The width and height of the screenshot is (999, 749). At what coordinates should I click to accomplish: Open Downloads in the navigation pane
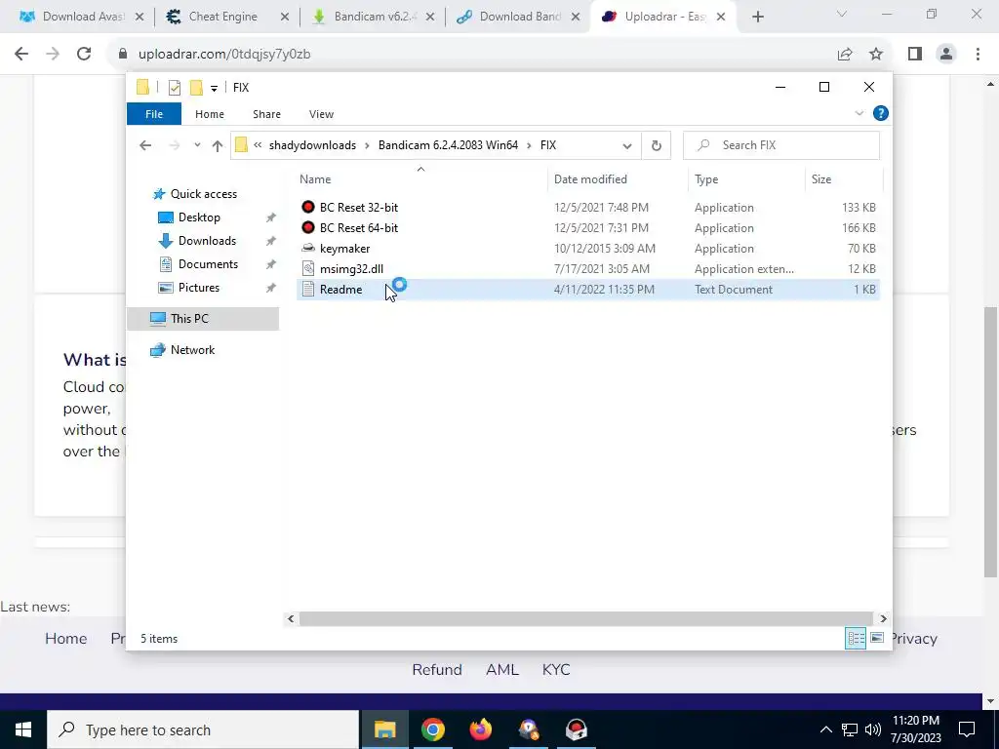point(207,241)
